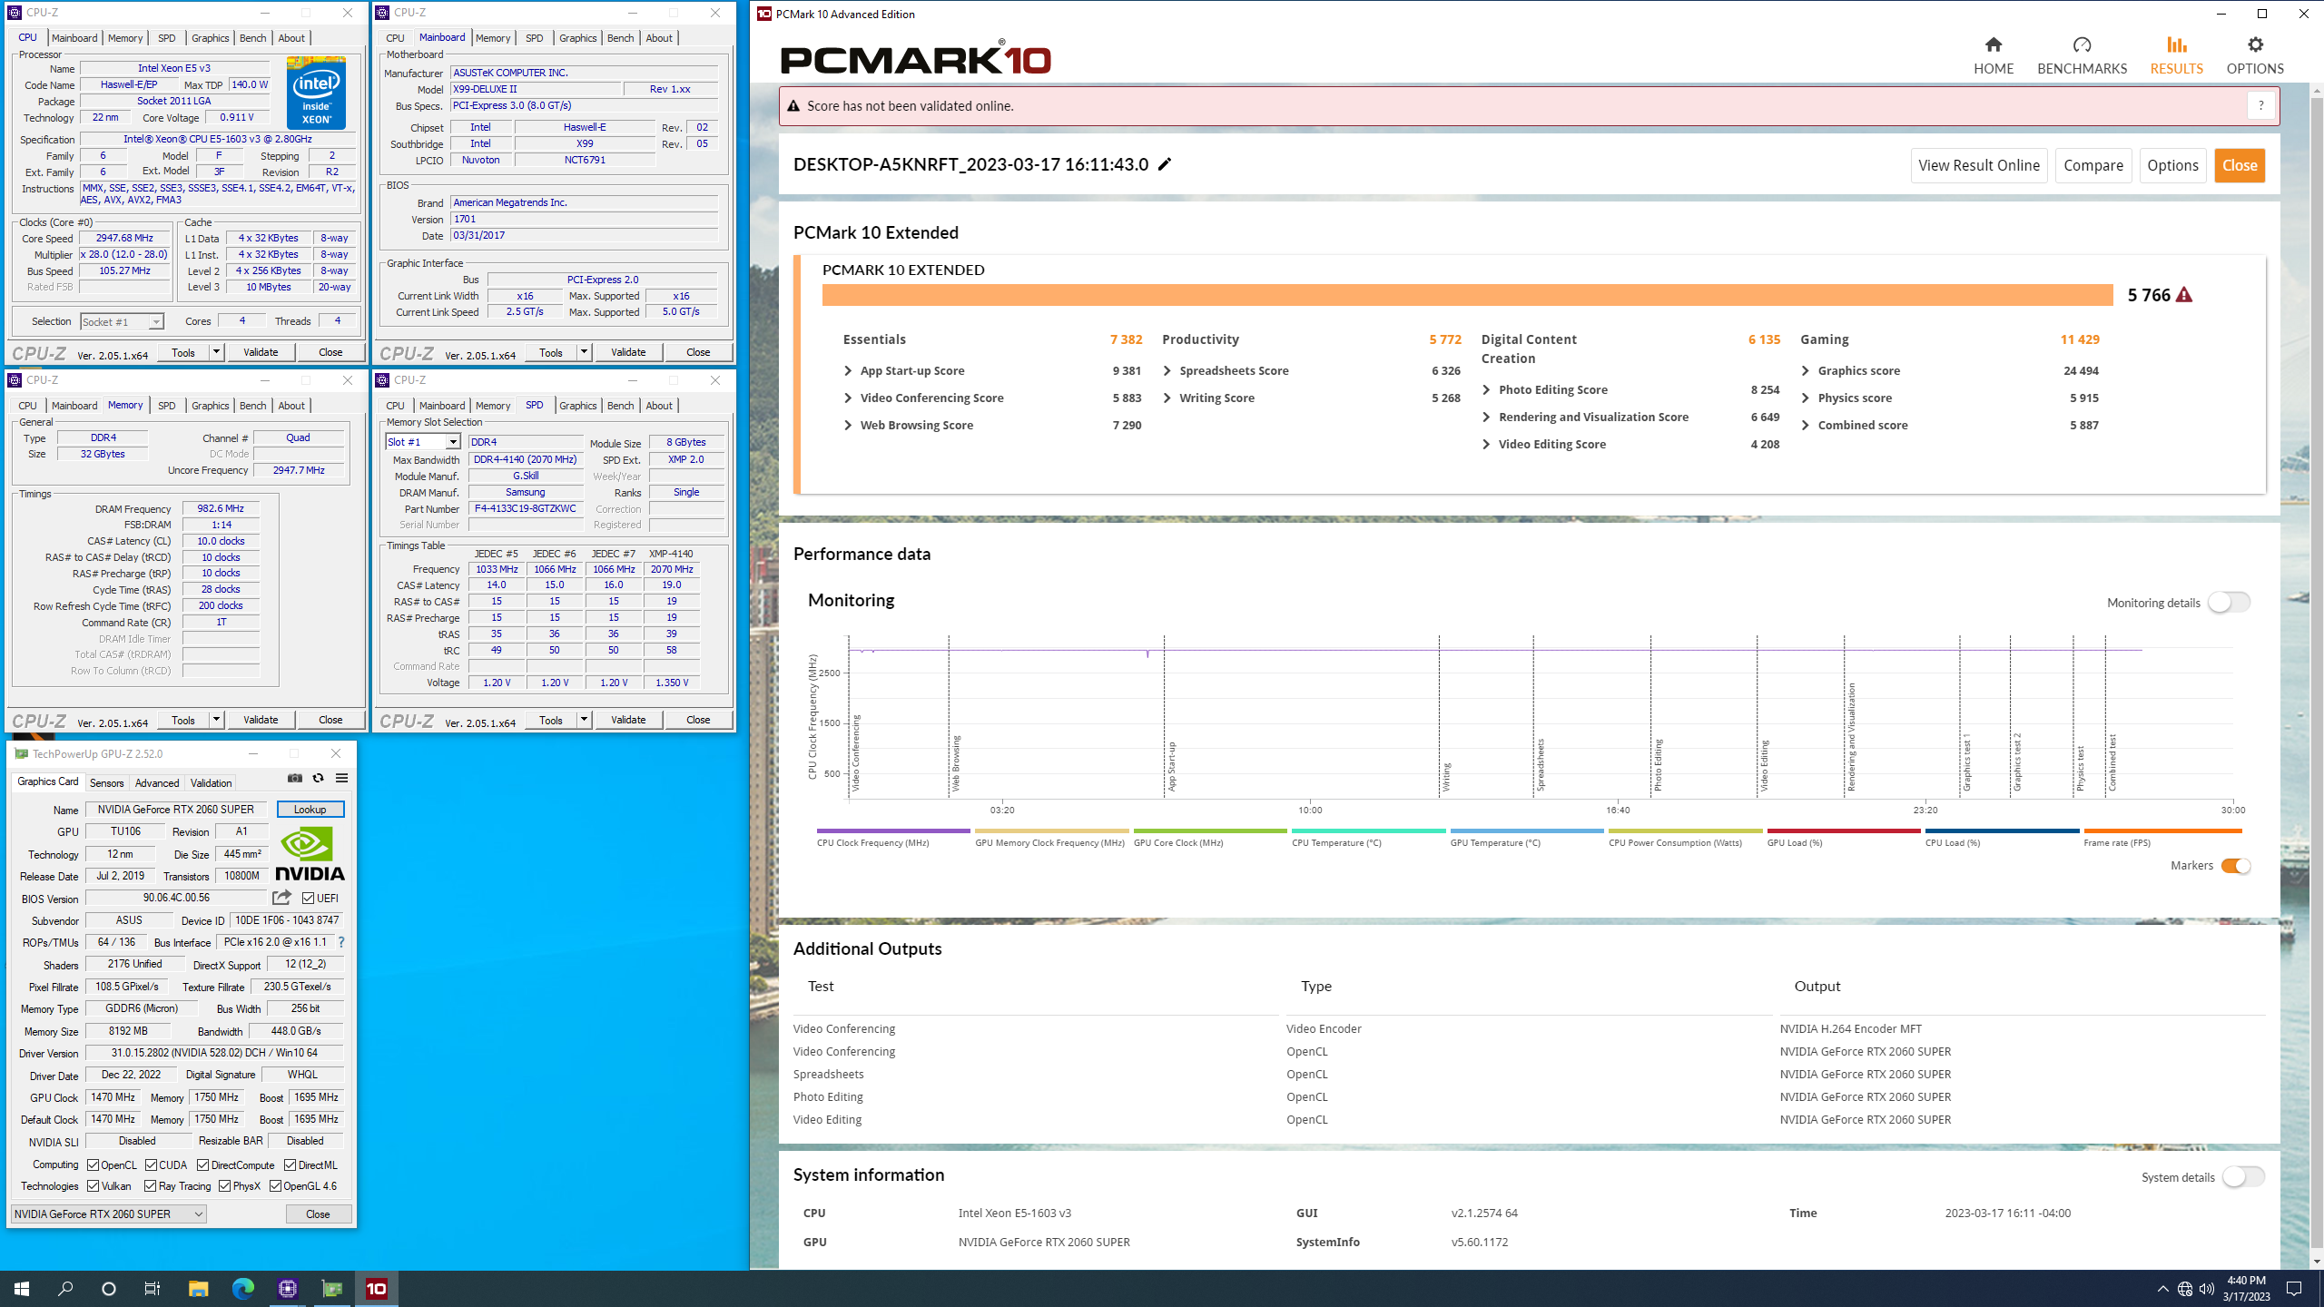Image resolution: width=2324 pixels, height=1307 pixels.
Task: Open Cortana circle icon on taskbar
Action: click(x=109, y=1288)
